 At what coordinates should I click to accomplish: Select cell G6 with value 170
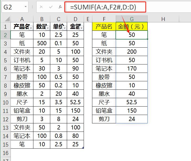pos(132,69)
